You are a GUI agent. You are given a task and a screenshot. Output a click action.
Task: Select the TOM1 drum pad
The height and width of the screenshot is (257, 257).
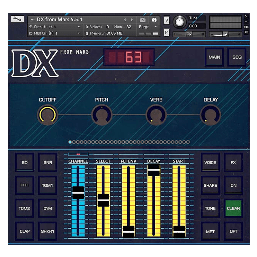(x=48, y=185)
